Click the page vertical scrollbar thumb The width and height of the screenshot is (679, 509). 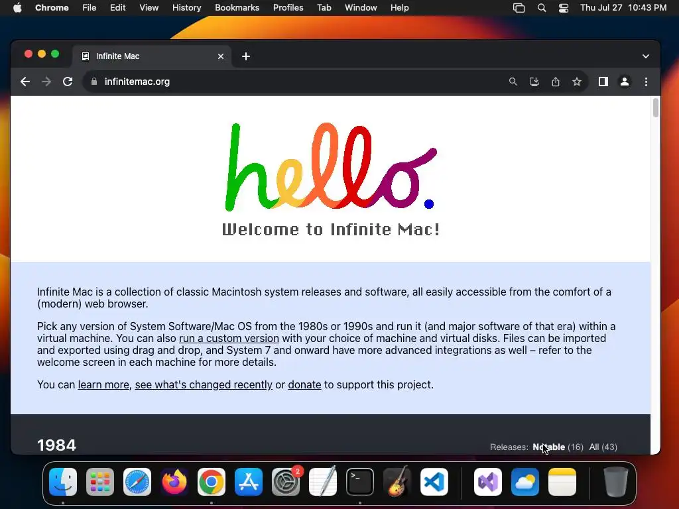[656, 108]
